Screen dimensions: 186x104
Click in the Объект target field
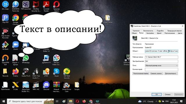coord(162,51)
